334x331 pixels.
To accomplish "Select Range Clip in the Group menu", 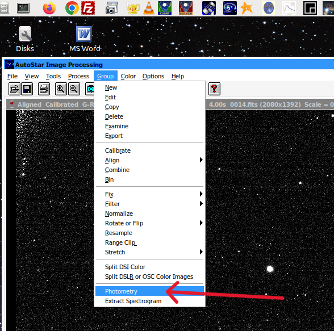I will click(x=149, y=242).
